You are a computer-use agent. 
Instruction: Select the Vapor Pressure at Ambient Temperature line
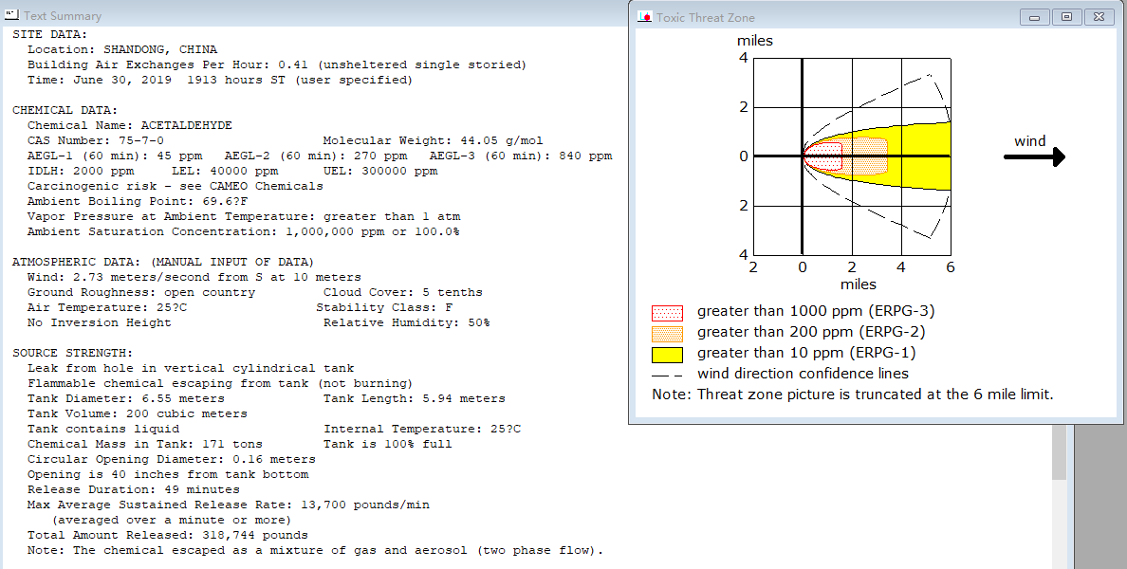point(244,216)
